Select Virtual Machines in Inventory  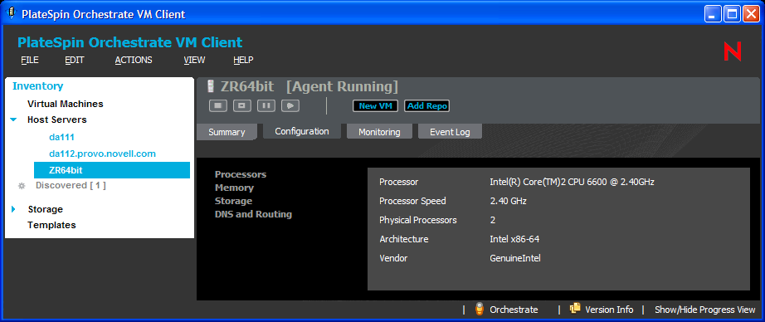[66, 104]
